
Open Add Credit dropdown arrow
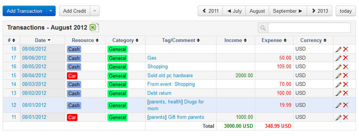tap(95, 11)
